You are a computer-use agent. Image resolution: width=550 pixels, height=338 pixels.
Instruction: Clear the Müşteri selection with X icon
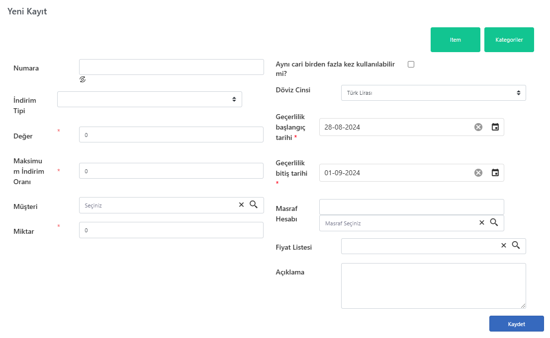241,204
